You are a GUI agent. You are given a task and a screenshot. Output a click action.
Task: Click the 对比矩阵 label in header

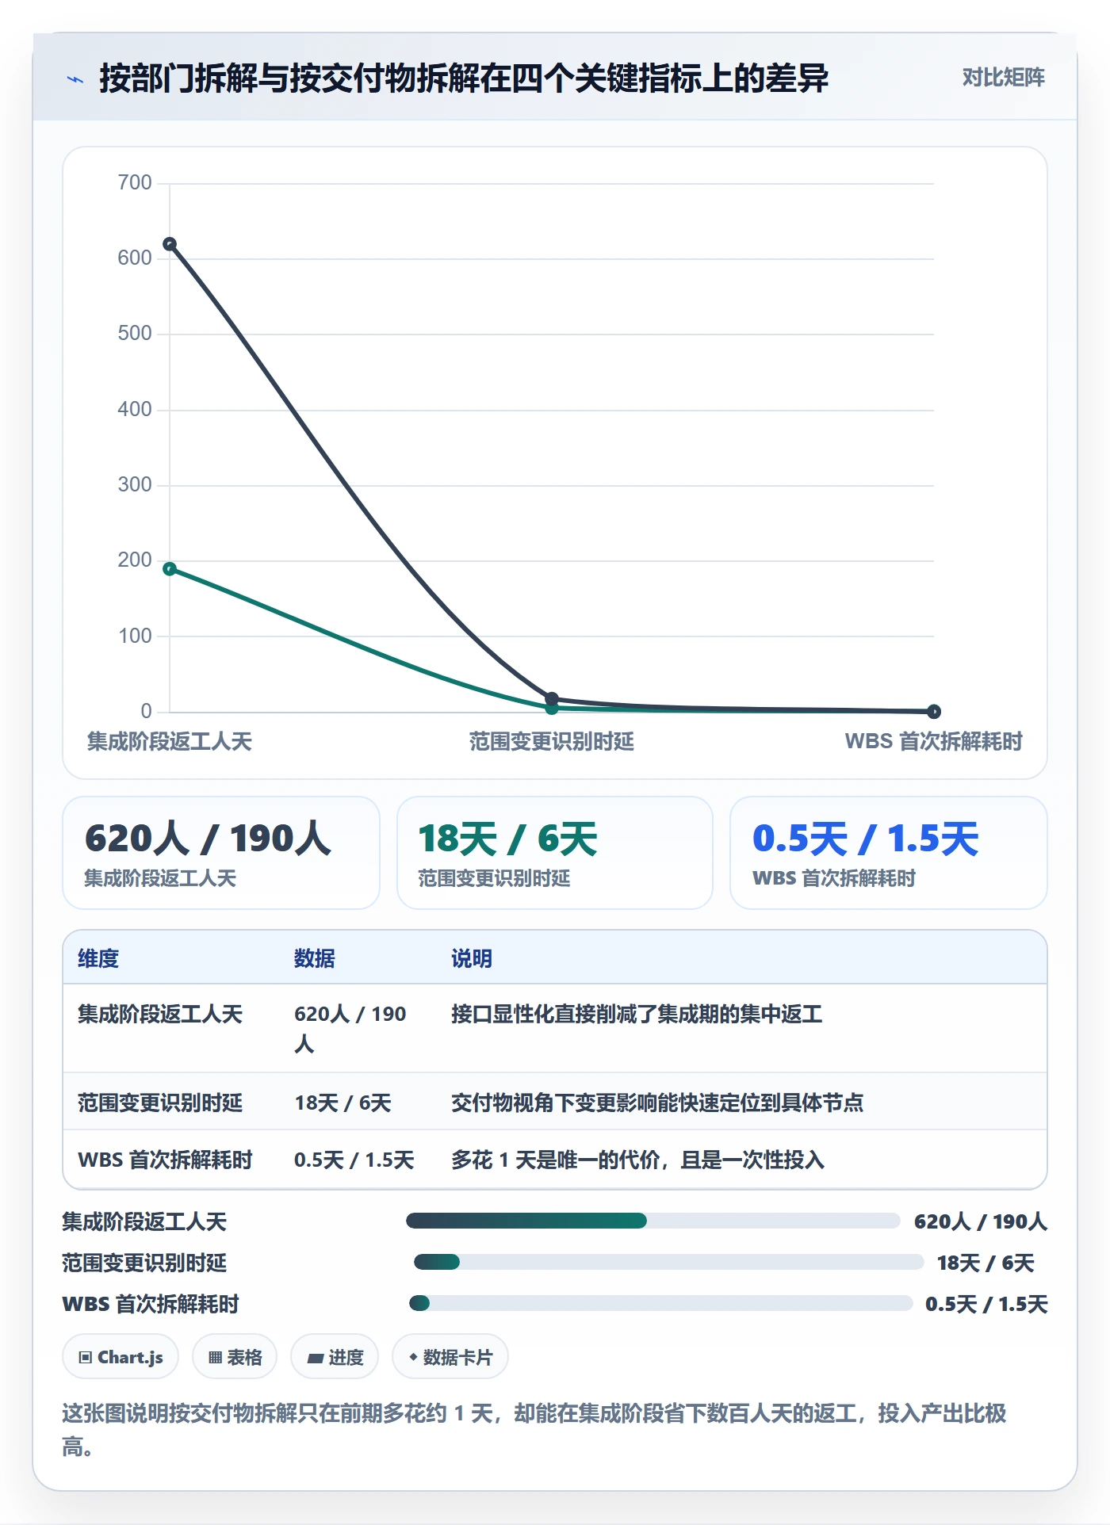coord(1003,78)
